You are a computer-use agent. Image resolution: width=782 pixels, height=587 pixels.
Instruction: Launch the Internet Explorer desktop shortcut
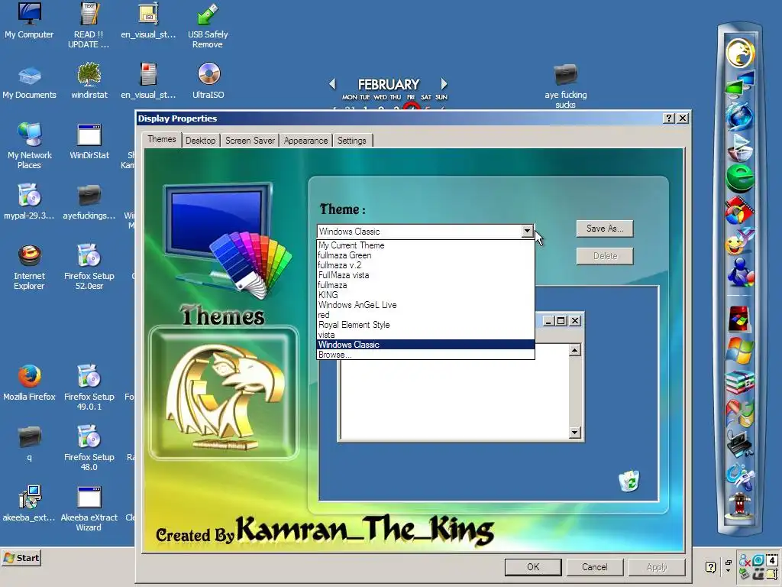(x=29, y=267)
